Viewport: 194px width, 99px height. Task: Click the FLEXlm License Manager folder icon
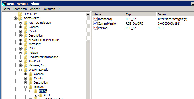pyautogui.click(x=25, y=40)
